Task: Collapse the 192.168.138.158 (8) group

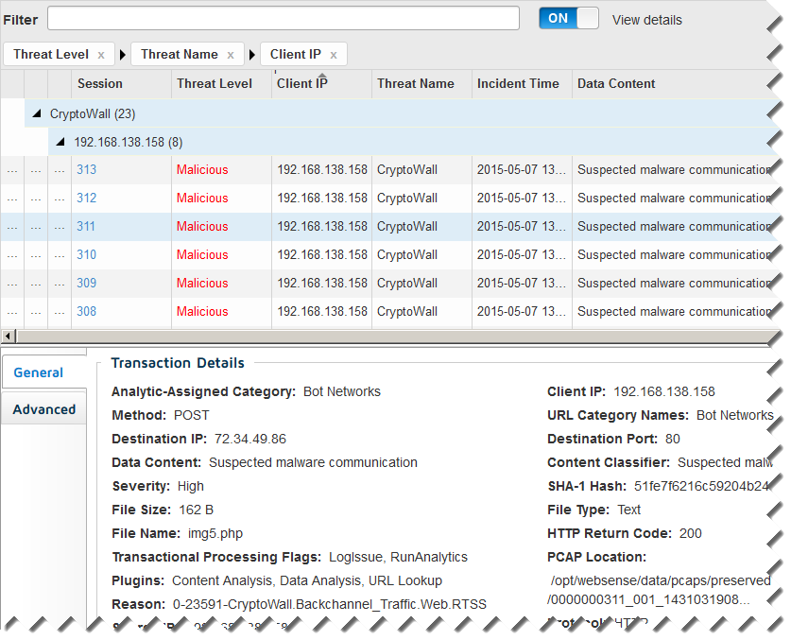Action: 60,143
